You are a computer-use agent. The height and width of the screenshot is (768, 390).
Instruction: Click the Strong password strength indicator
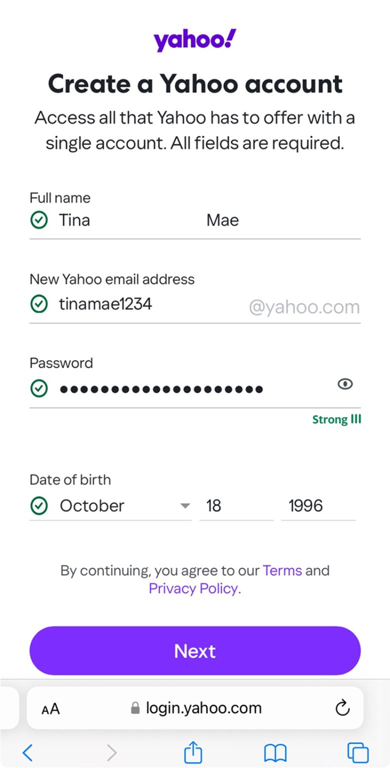tap(337, 419)
